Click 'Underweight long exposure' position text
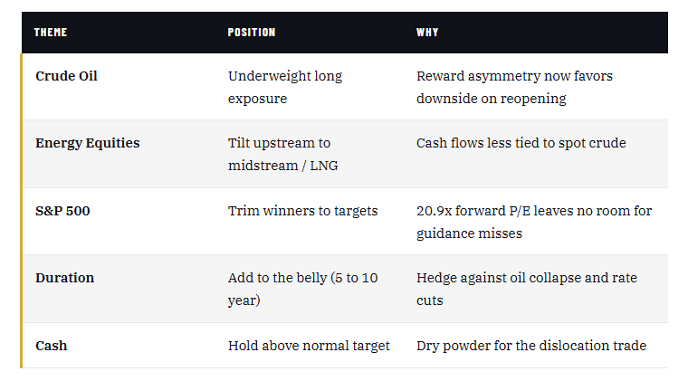688x381 pixels. [284, 87]
